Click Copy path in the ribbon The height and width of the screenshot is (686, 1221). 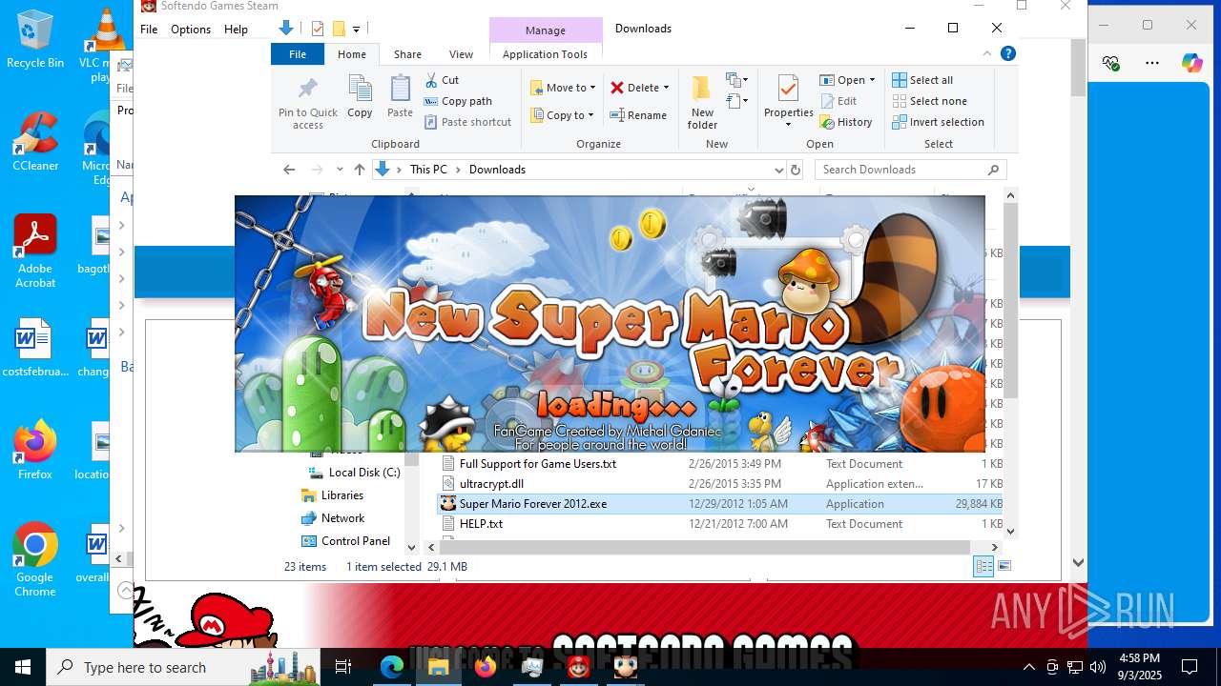[x=458, y=101]
